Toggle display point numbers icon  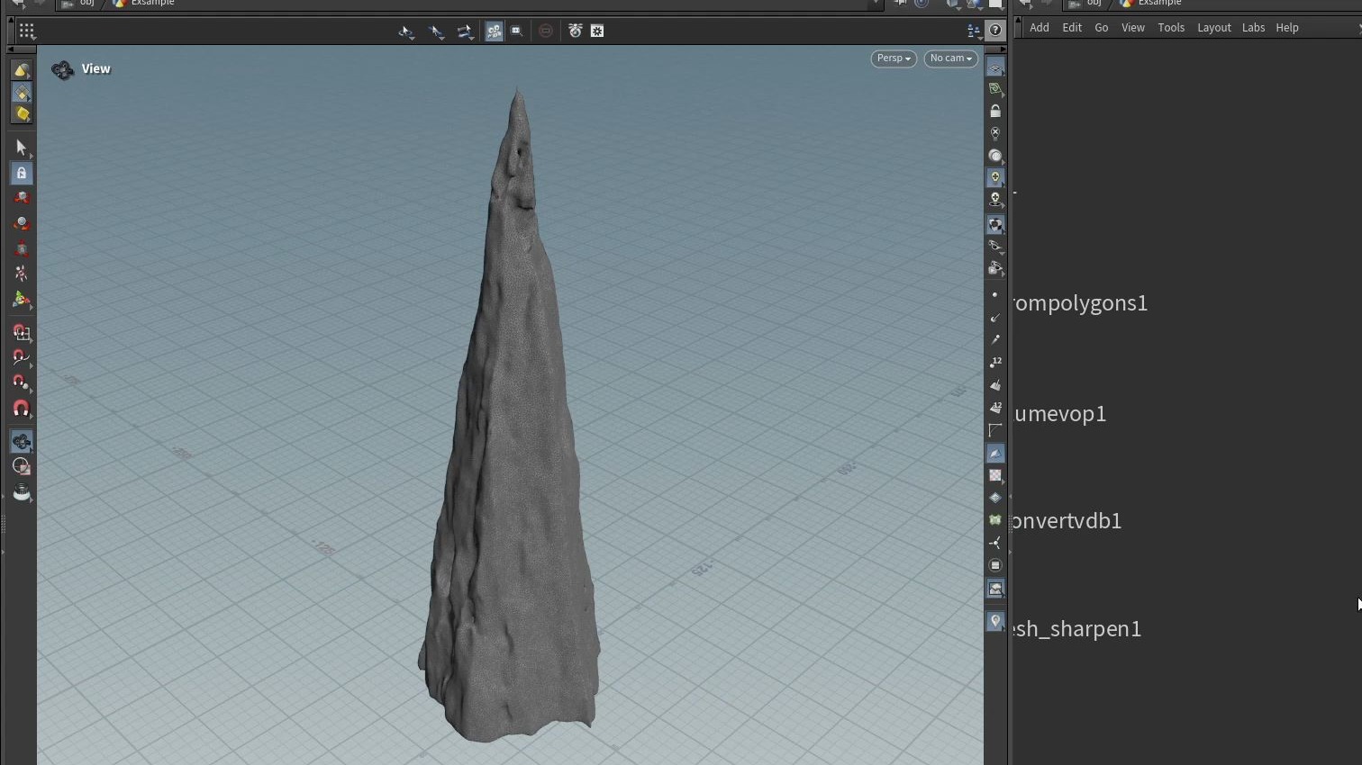[994, 363]
